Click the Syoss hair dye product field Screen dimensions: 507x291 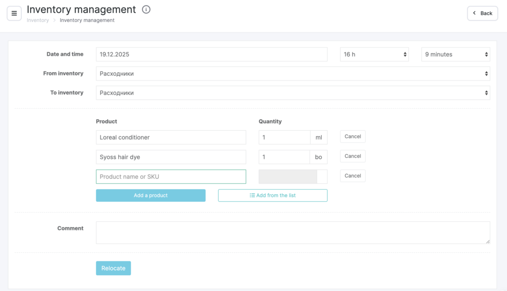[171, 157]
